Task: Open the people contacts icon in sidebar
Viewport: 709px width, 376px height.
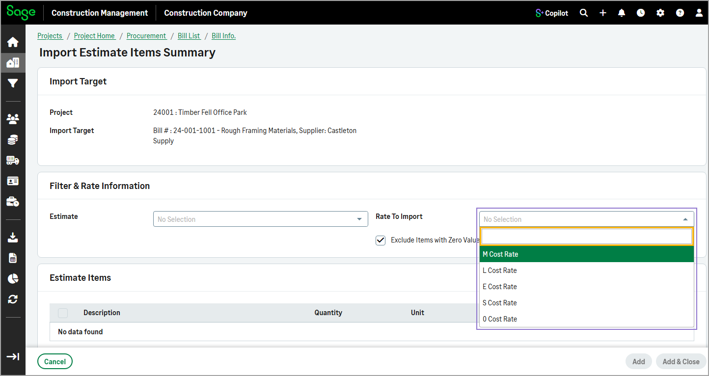Action: click(13, 119)
